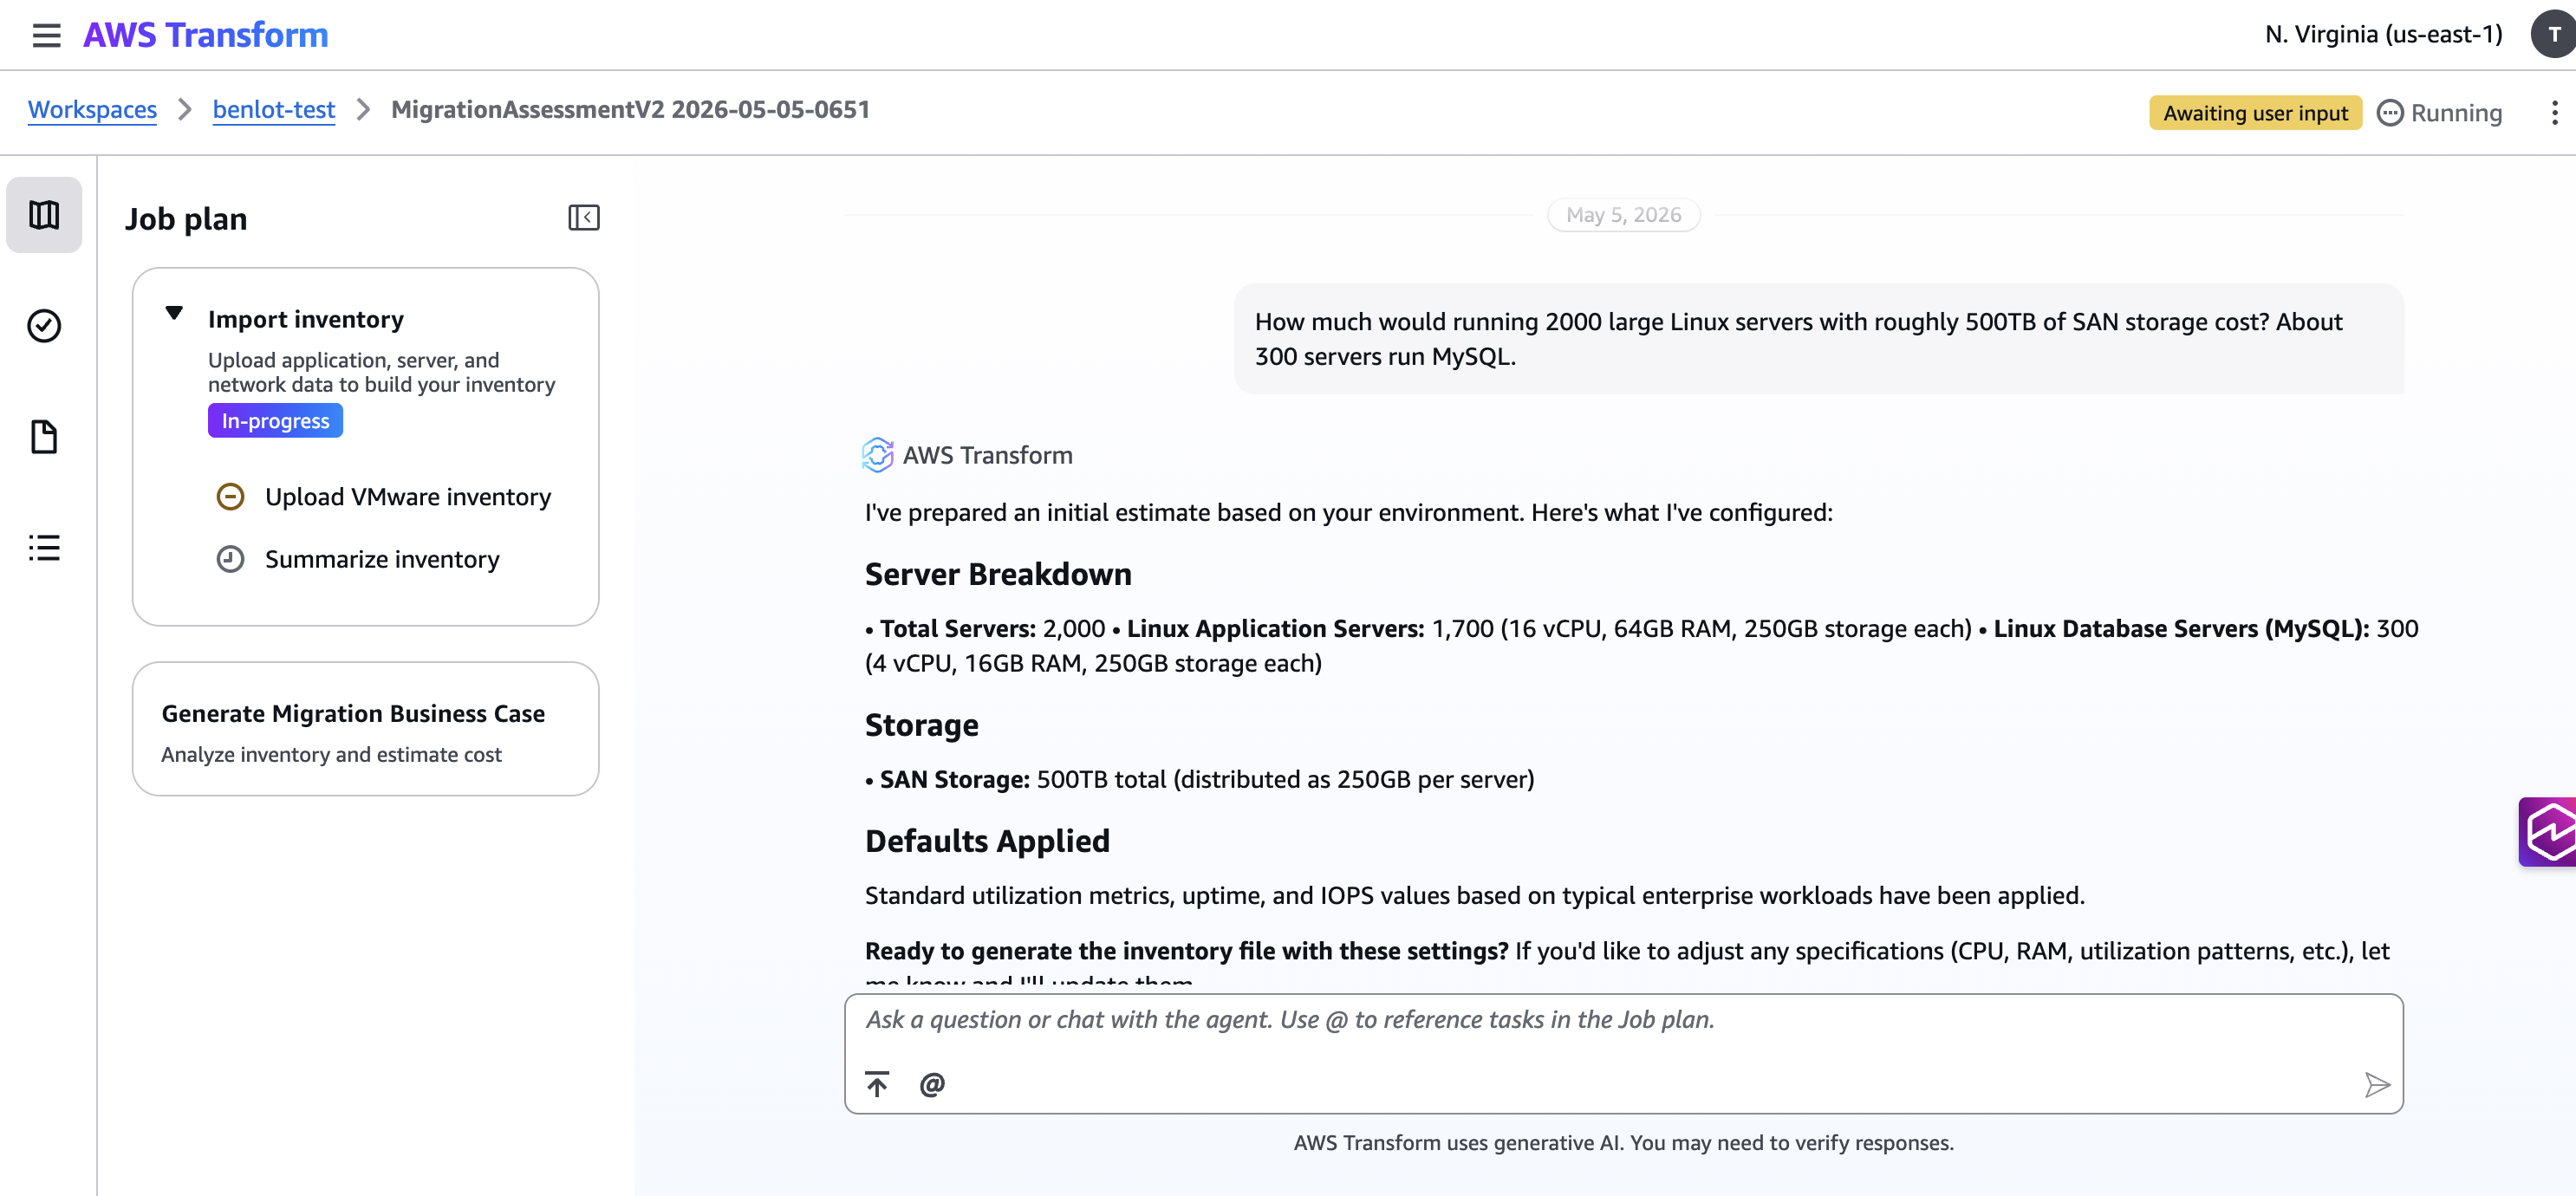This screenshot has height=1196, width=2576.
Task: Click the Server Breakdown heading
Action: [998, 575]
